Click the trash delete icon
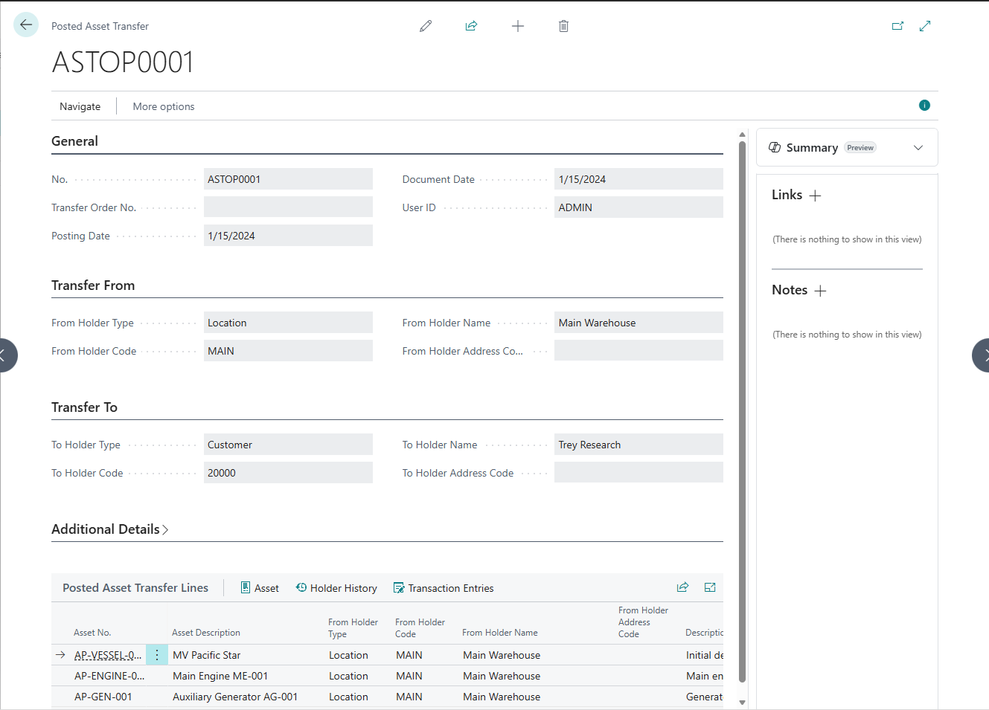Viewport: 989px width, 710px height. pyautogui.click(x=563, y=26)
